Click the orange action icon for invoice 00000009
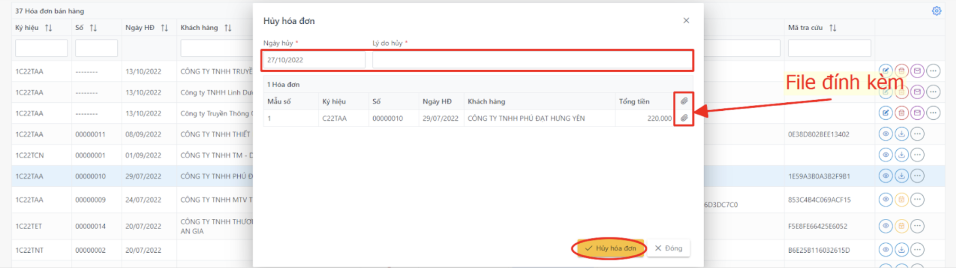This screenshot has height=268, width=956. pyautogui.click(x=901, y=199)
